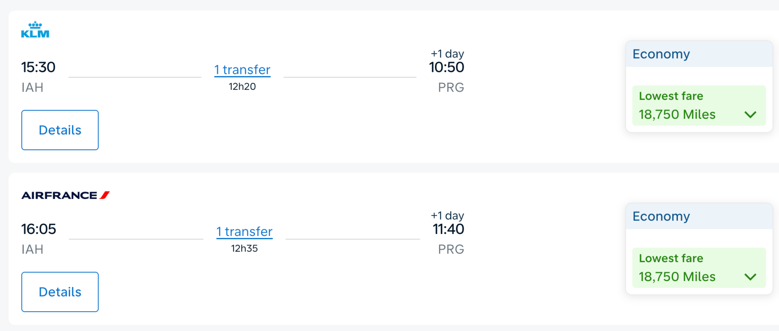Open the 1 transfer link on the Air France flight
The height and width of the screenshot is (331, 779).
click(244, 231)
